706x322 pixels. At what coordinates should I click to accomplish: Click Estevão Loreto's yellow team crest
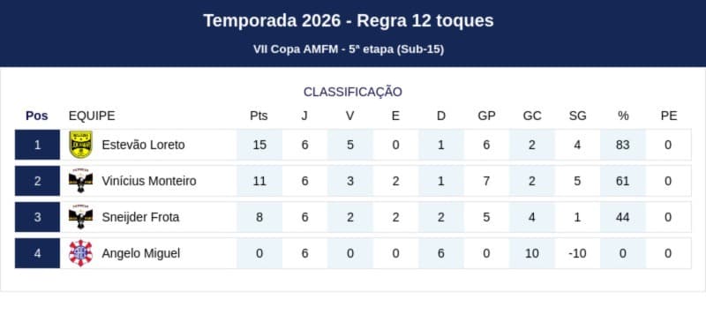tap(80, 145)
